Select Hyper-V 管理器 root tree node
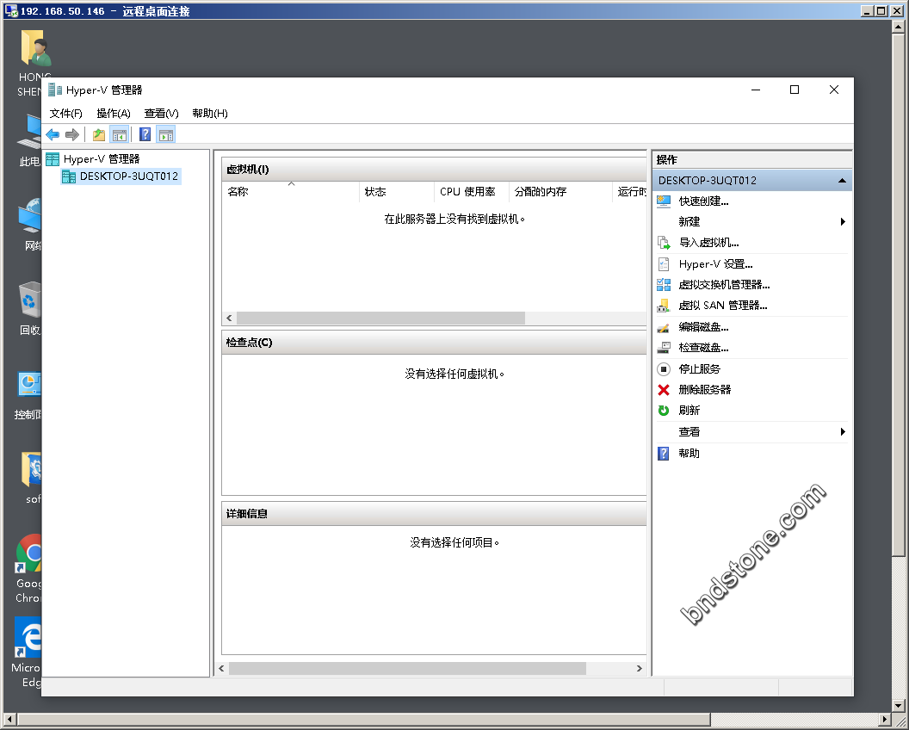 click(x=102, y=159)
